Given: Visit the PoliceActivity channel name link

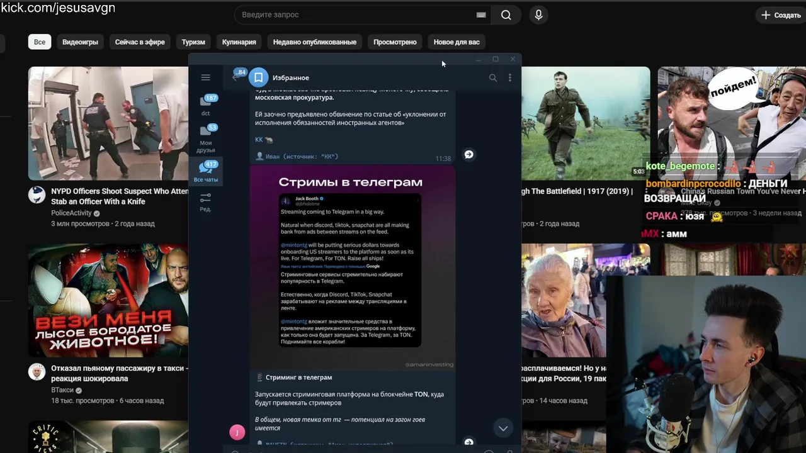Looking at the screenshot, I should pyautogui.click(x=71, y=213).
